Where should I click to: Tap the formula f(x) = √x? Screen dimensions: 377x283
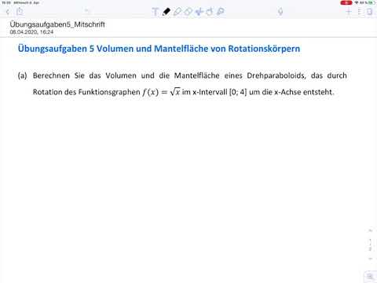point(161,92)
